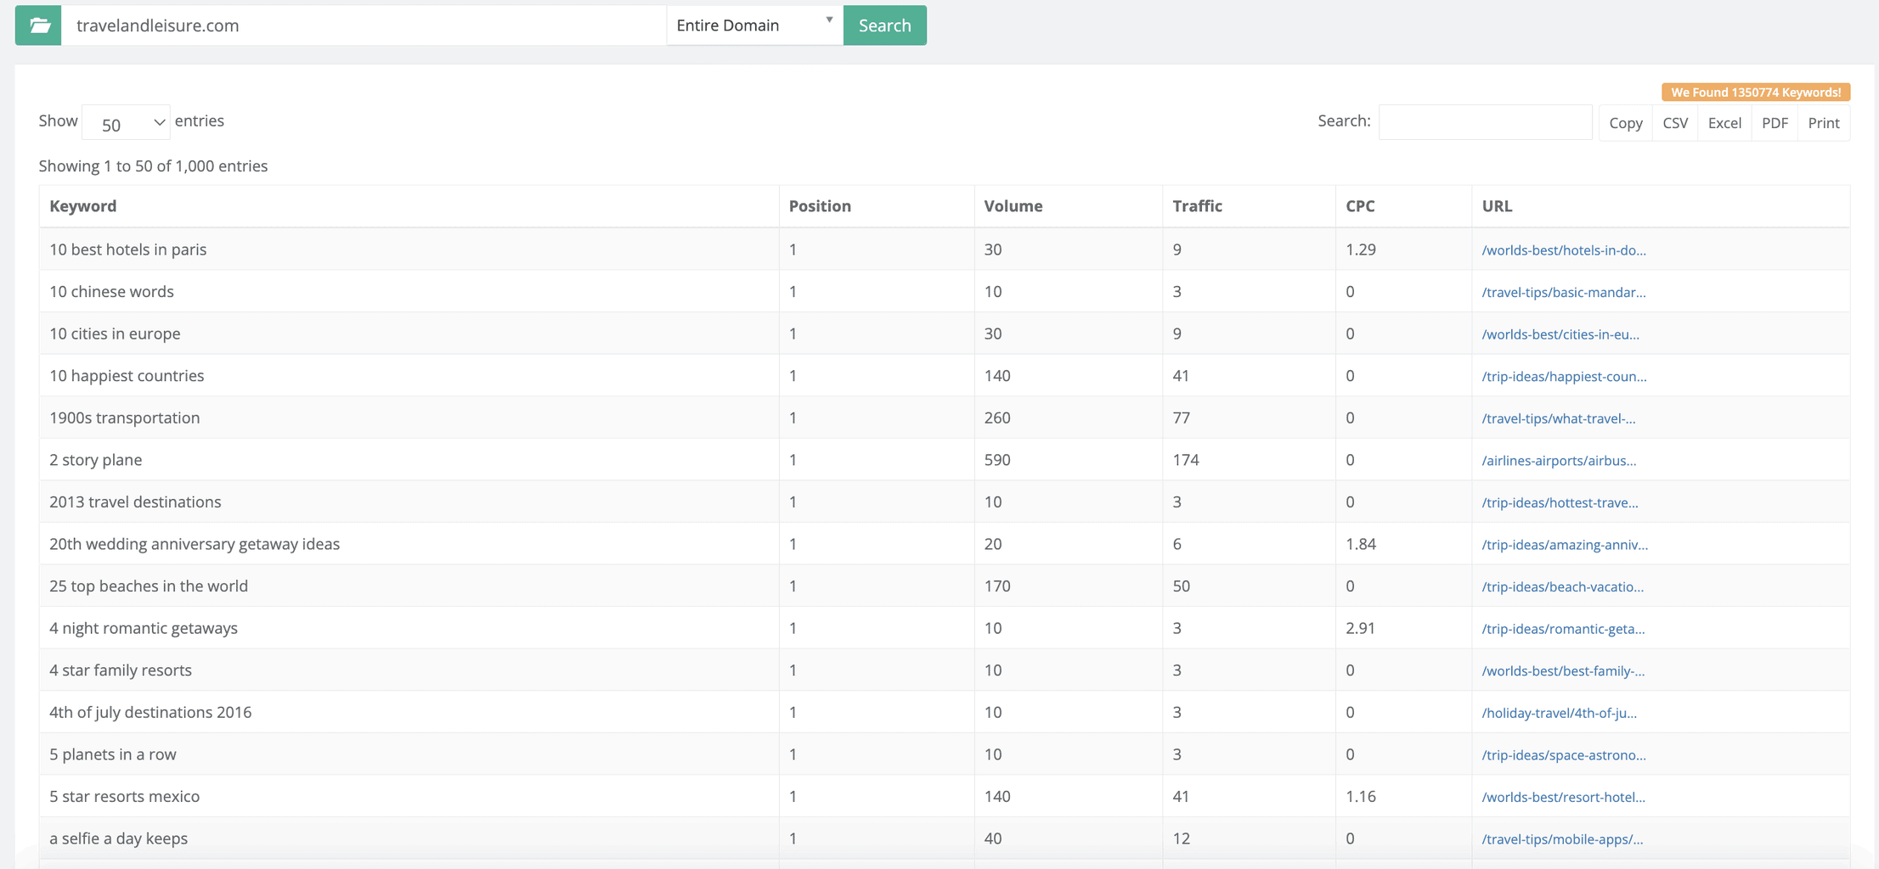This screenshot has width=1879, height=869.
Task: Open the /worlds-best/best-family-... link
Action: pyautogui.click(x=1563, y=671)
